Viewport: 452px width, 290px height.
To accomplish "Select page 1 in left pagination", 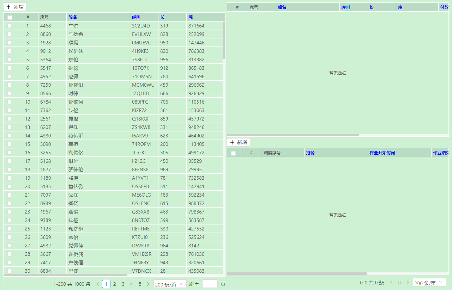I will point(106,284).
